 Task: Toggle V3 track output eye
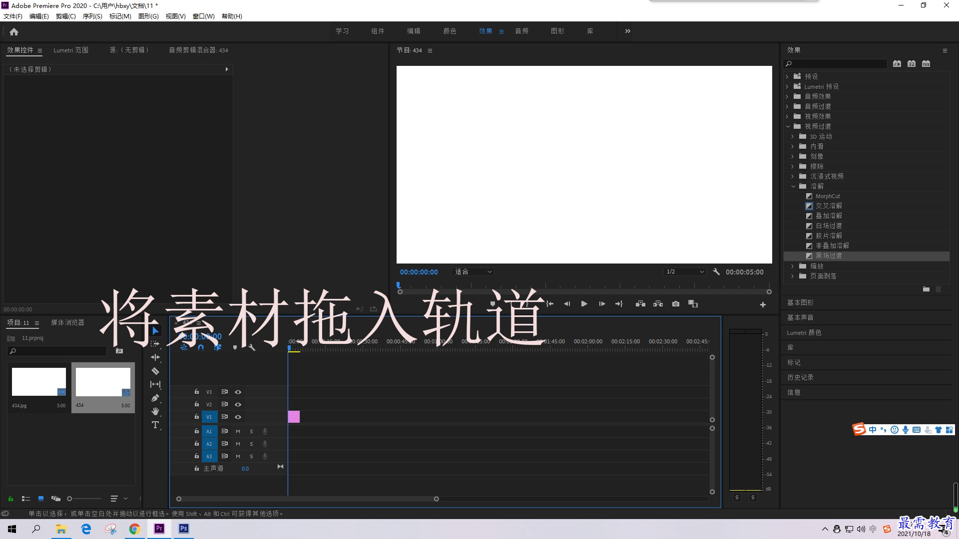238,392
